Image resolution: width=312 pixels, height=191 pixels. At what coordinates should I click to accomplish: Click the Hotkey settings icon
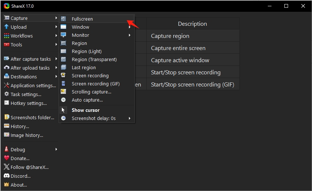[x=7, y=103]
